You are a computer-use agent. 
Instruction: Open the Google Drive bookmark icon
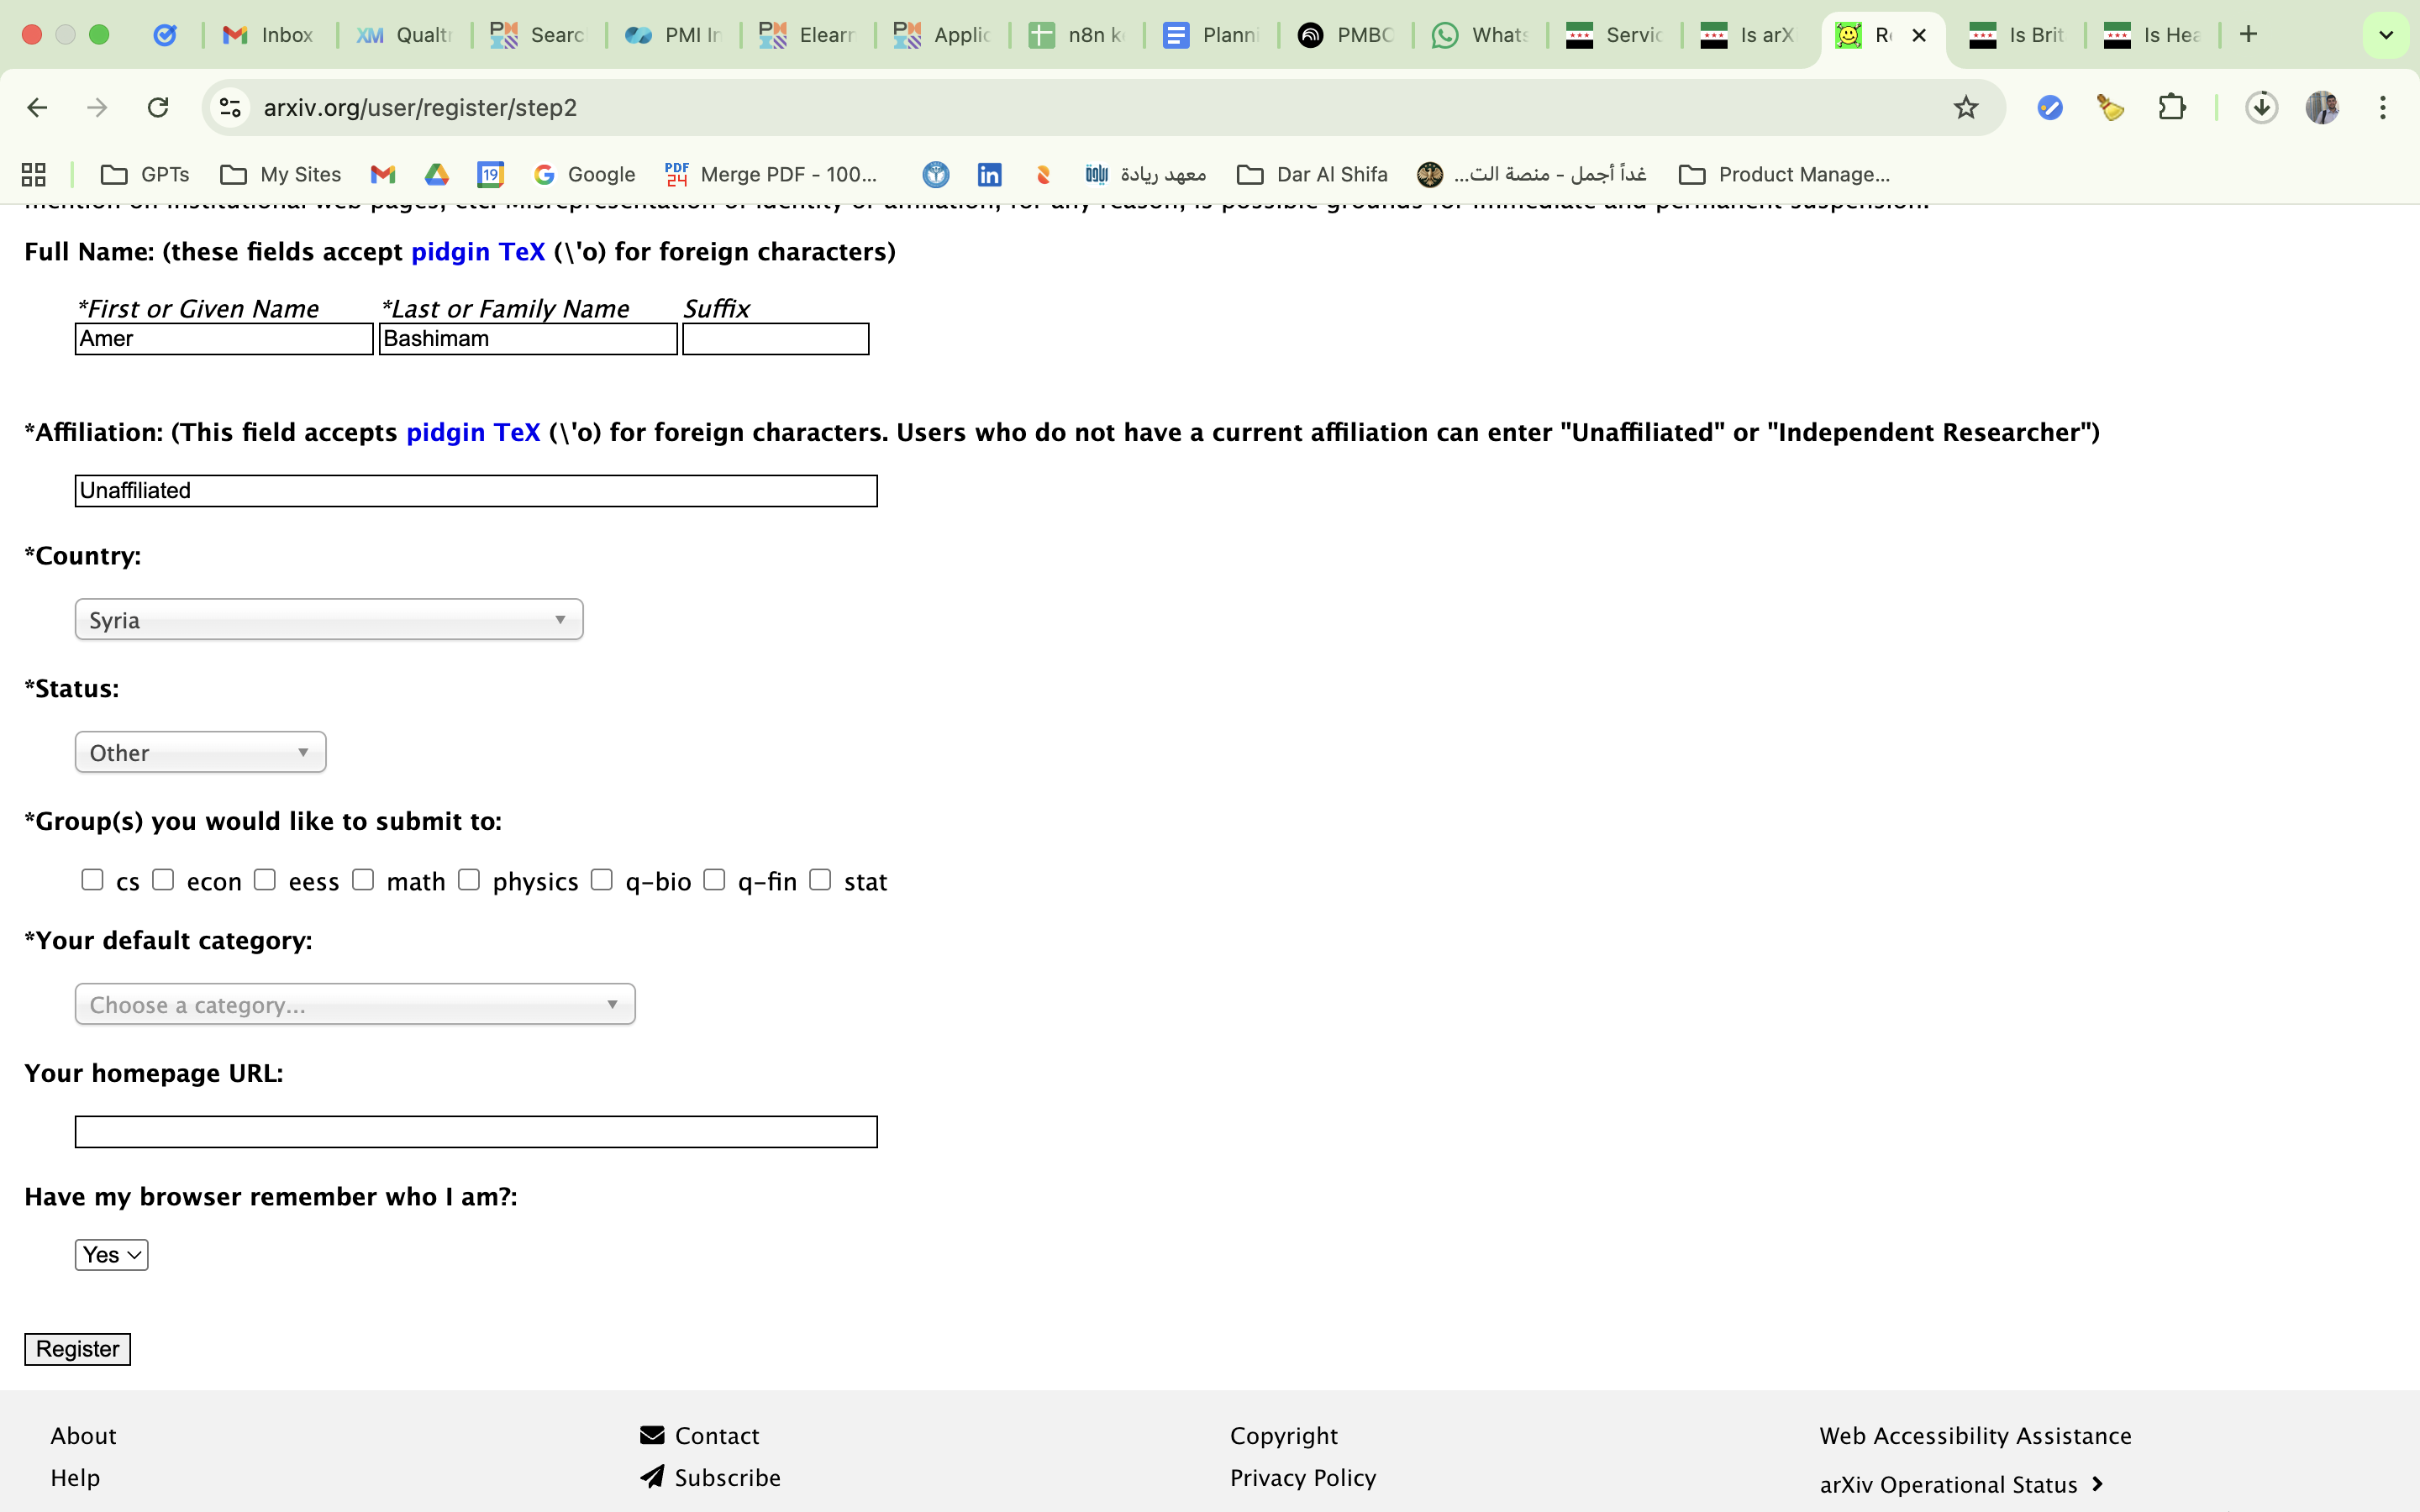(437, 174)
